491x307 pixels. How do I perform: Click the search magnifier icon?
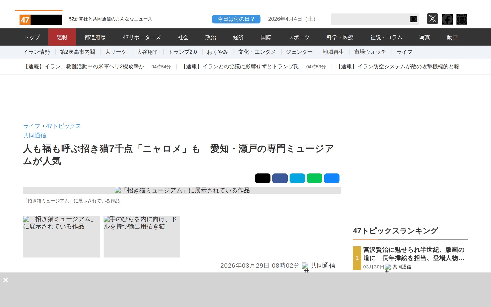click(x=413, y=19)
